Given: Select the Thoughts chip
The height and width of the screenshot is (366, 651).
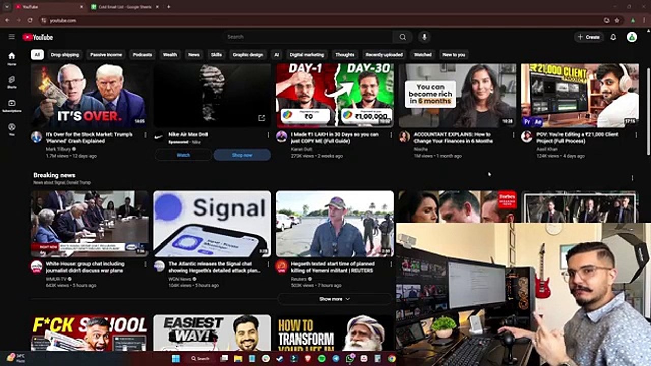Looking at the screenshot, I should [x=345, y=55].
